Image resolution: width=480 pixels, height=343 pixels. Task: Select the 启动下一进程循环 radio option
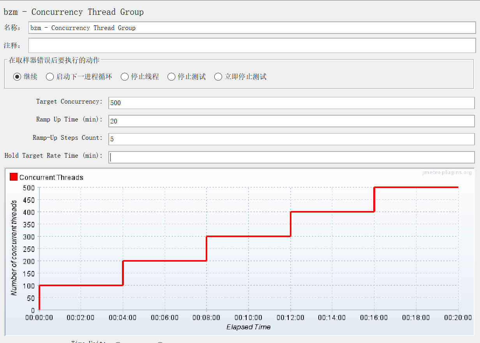(79, 77)
